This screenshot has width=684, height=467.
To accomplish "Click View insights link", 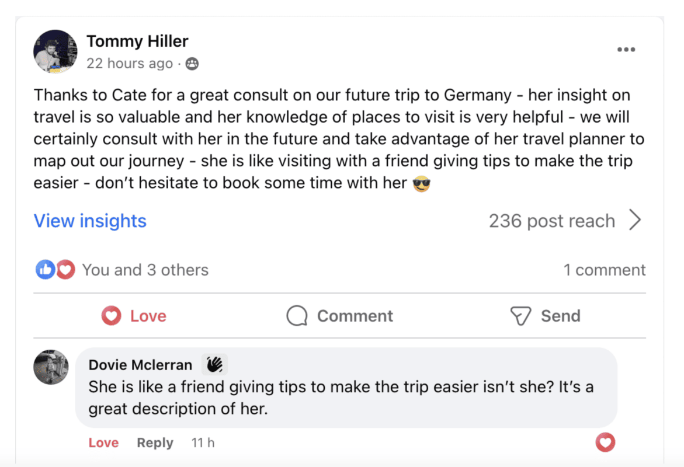I will coord(90,221).
